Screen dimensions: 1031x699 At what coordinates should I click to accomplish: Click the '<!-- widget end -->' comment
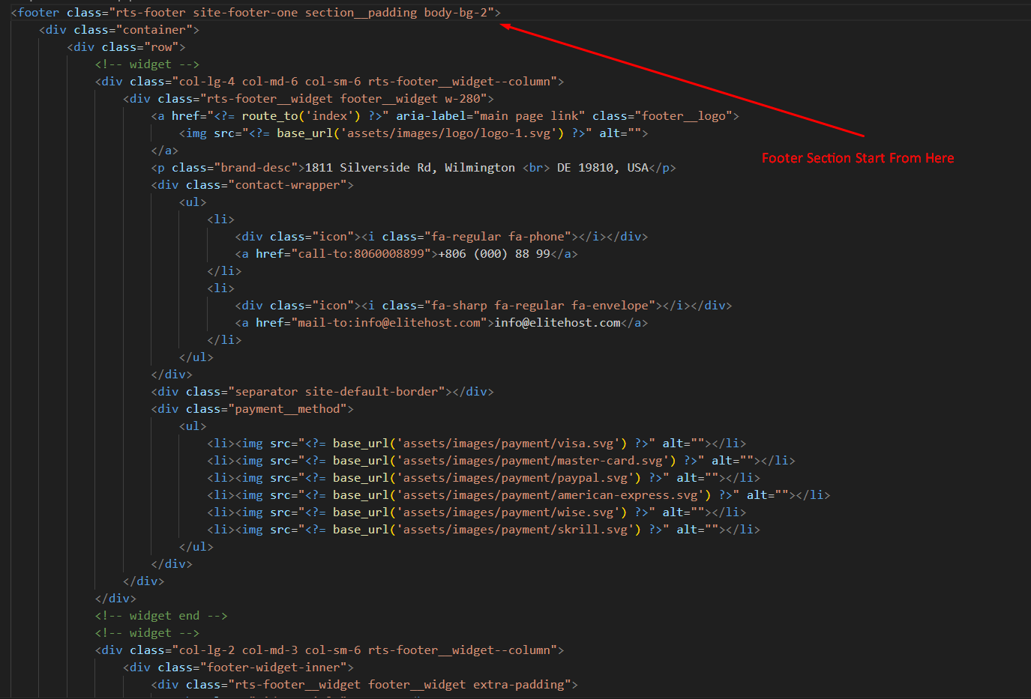coord(161,616)
